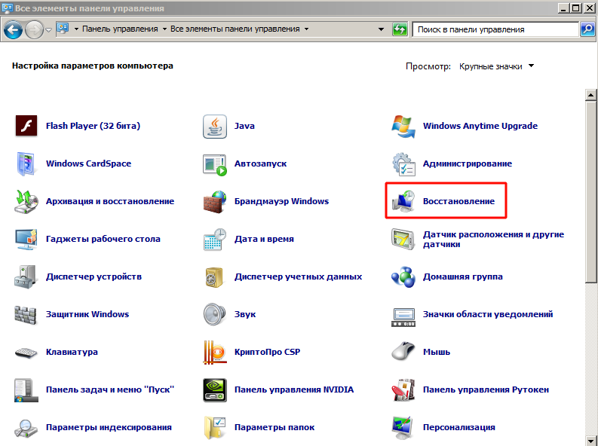Click the green Refresh button
Image resolution: width=598 pixels, height=446 pixels.
tap(400, 29)
